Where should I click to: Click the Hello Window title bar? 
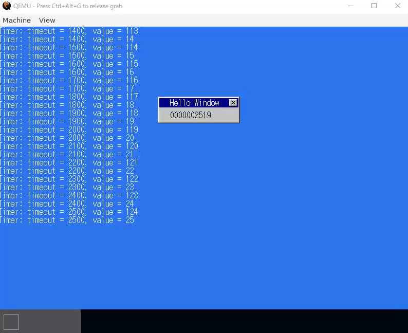pos(199,103)
